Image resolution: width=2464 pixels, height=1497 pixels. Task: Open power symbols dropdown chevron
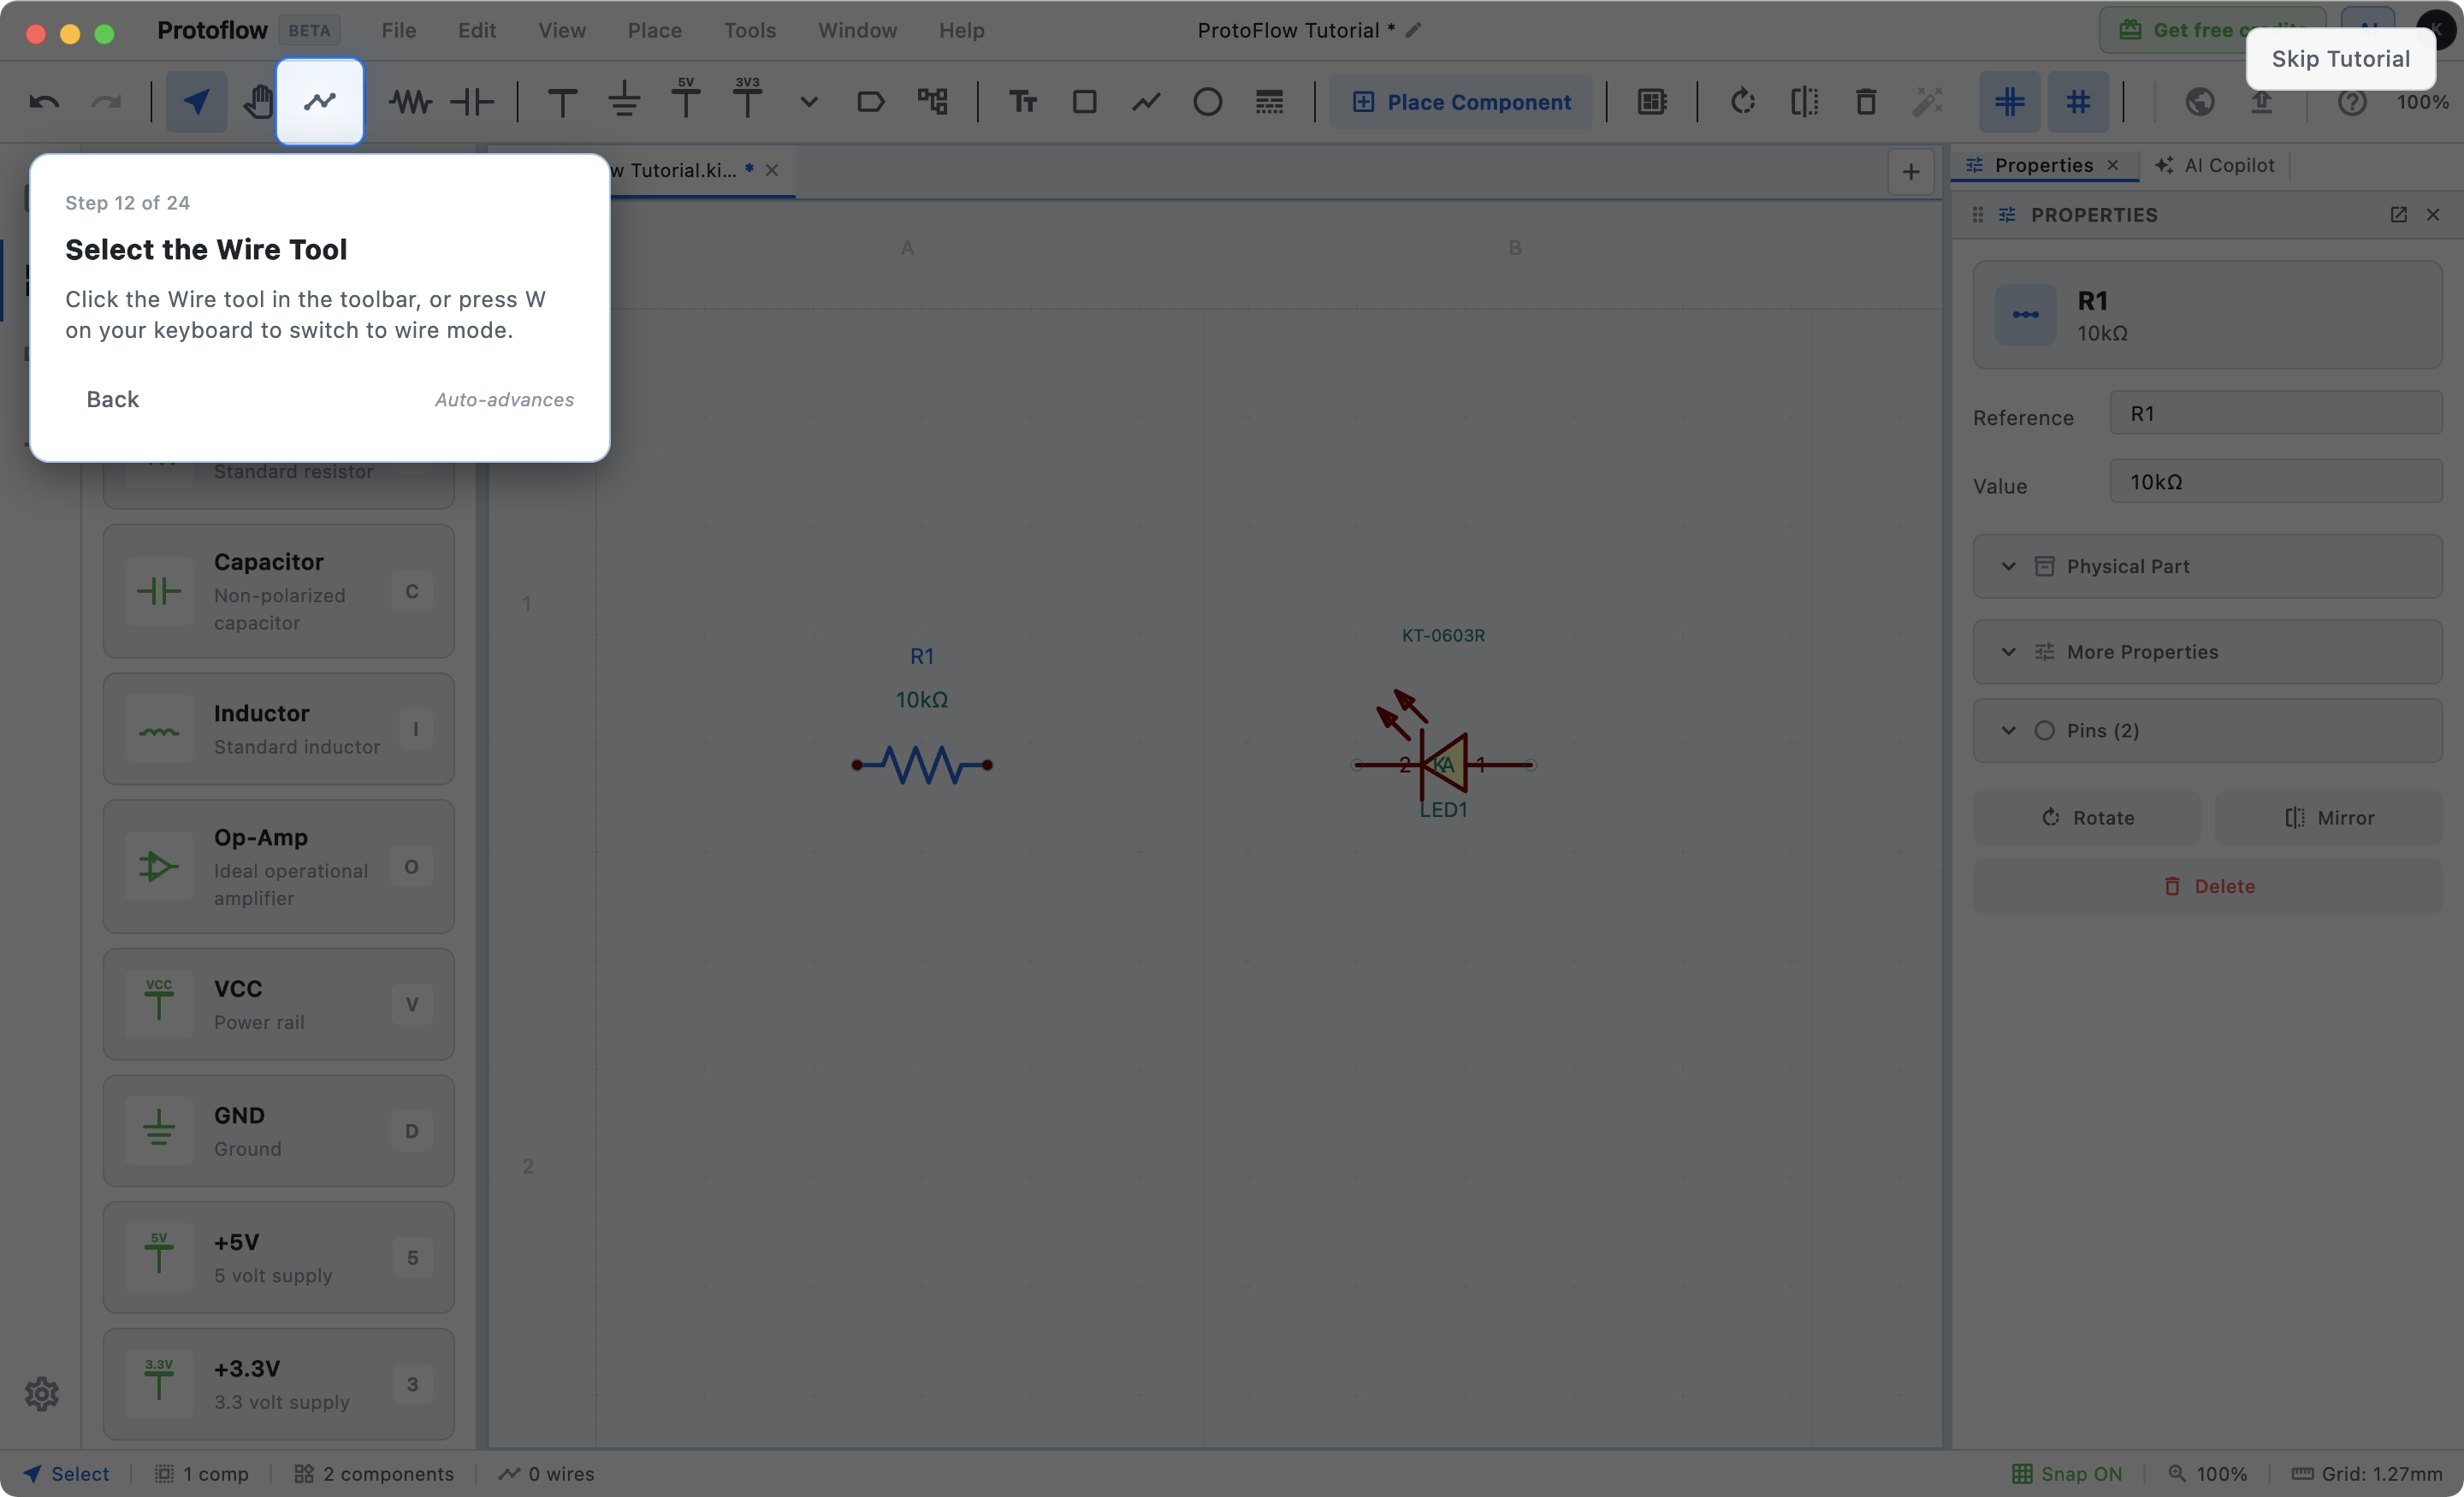[809, 102]
